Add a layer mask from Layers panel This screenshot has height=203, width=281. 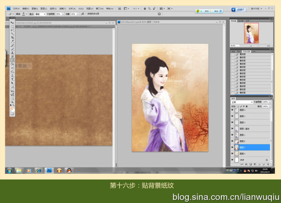[x=250, y=164]
